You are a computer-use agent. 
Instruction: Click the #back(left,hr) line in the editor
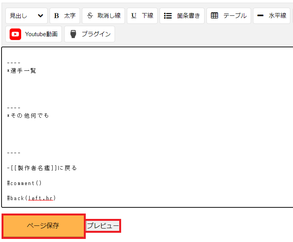(31, 198)
